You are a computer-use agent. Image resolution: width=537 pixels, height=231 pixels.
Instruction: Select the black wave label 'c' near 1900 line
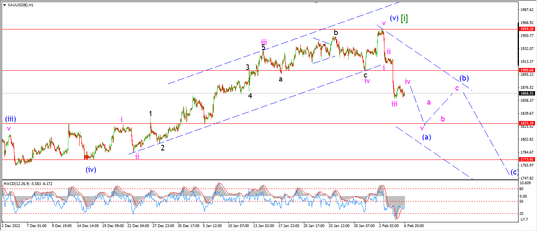365,75
